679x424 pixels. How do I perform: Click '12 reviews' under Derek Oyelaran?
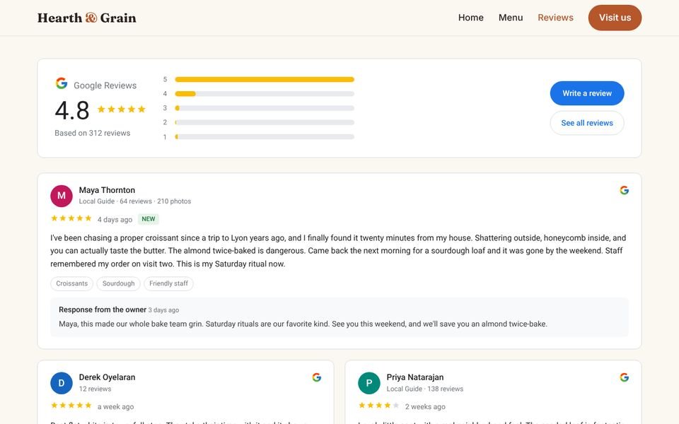[x=95, y=389]
